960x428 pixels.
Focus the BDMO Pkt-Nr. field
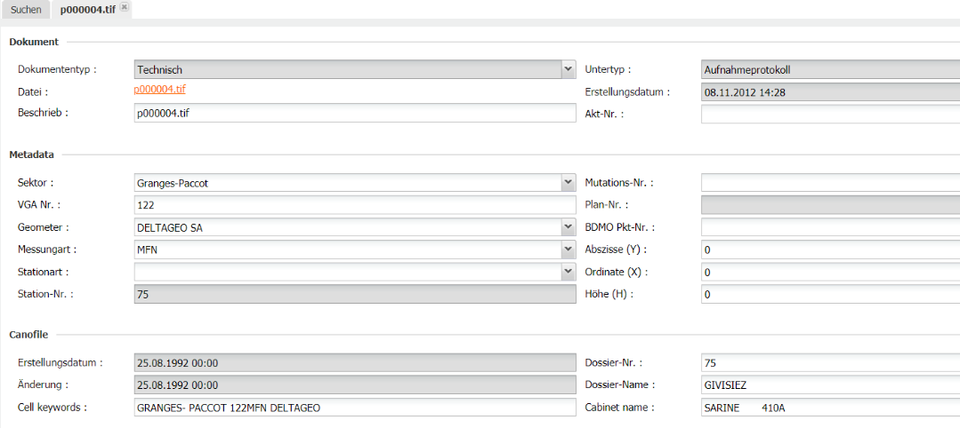tap(830, 227)
